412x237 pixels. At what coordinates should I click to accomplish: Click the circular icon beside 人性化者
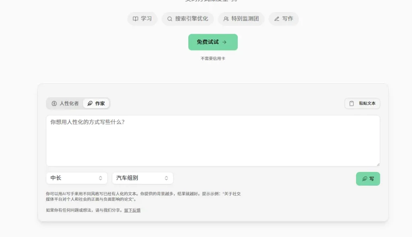pos(54,104)
